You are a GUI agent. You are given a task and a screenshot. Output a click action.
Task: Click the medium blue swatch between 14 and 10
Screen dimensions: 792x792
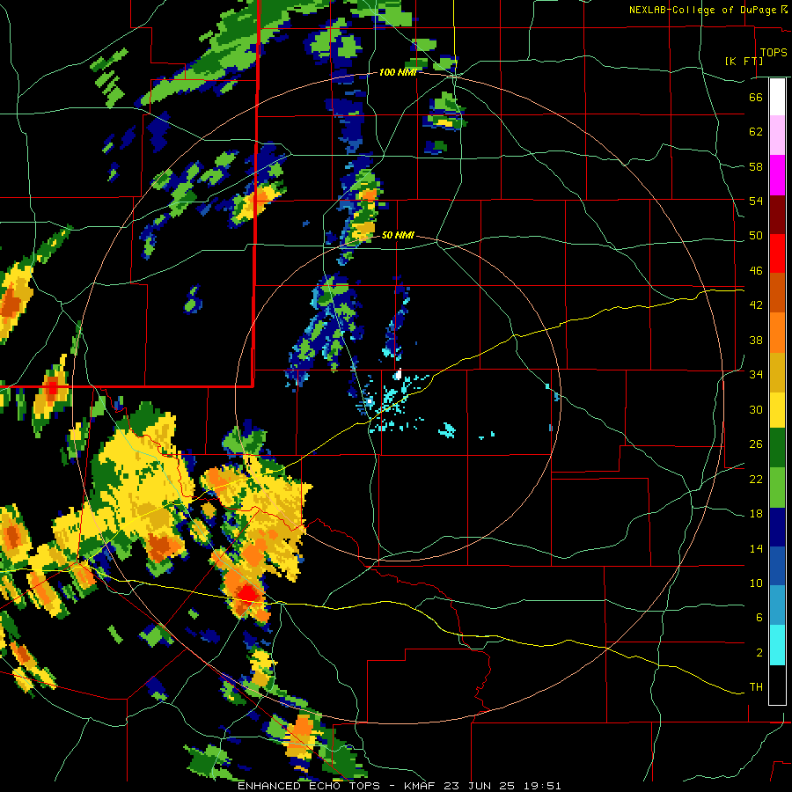(777, 566)
